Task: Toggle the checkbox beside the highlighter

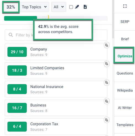Action: (71, 7)
